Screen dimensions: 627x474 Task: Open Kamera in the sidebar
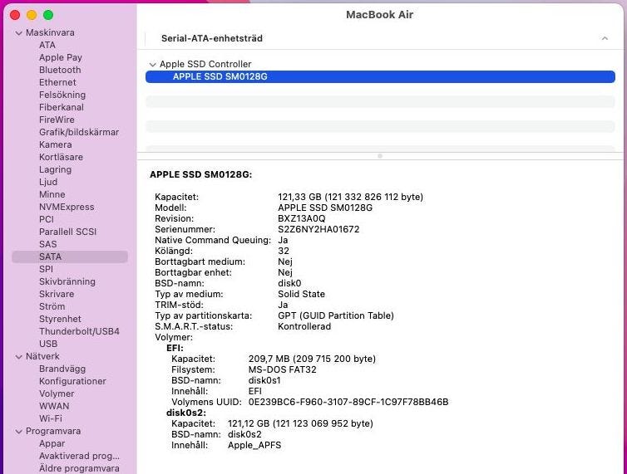click(x=56, y=144)
